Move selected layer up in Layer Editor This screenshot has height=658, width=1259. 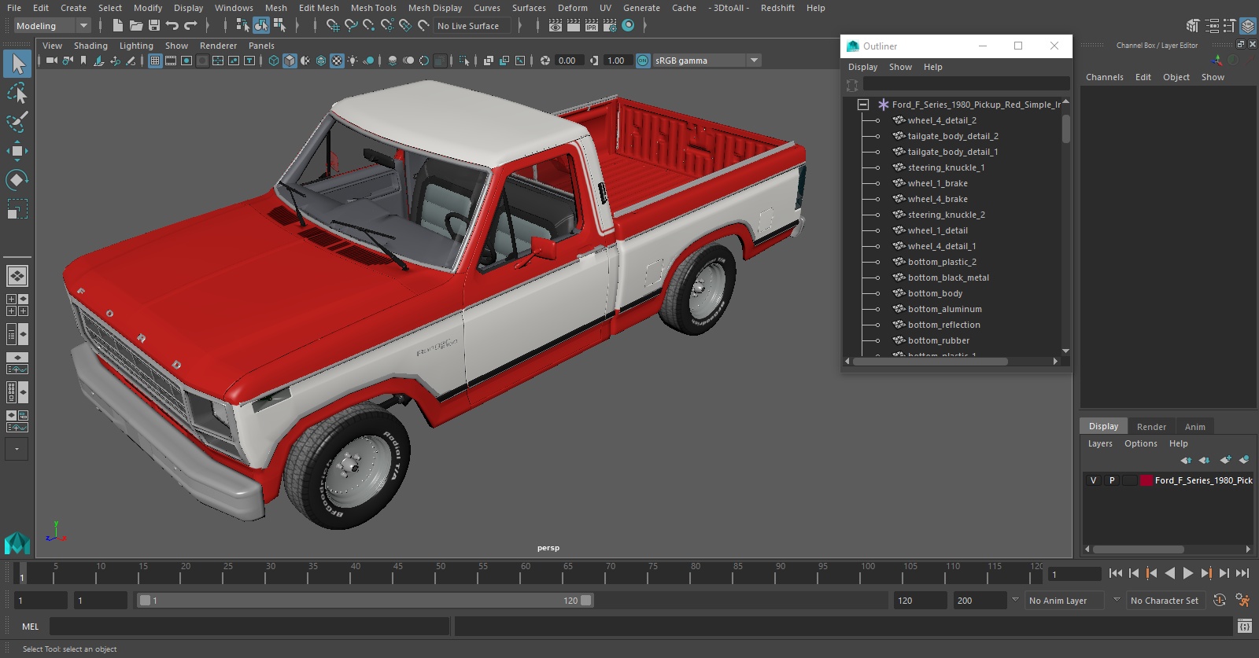(x=1186, y=460)
